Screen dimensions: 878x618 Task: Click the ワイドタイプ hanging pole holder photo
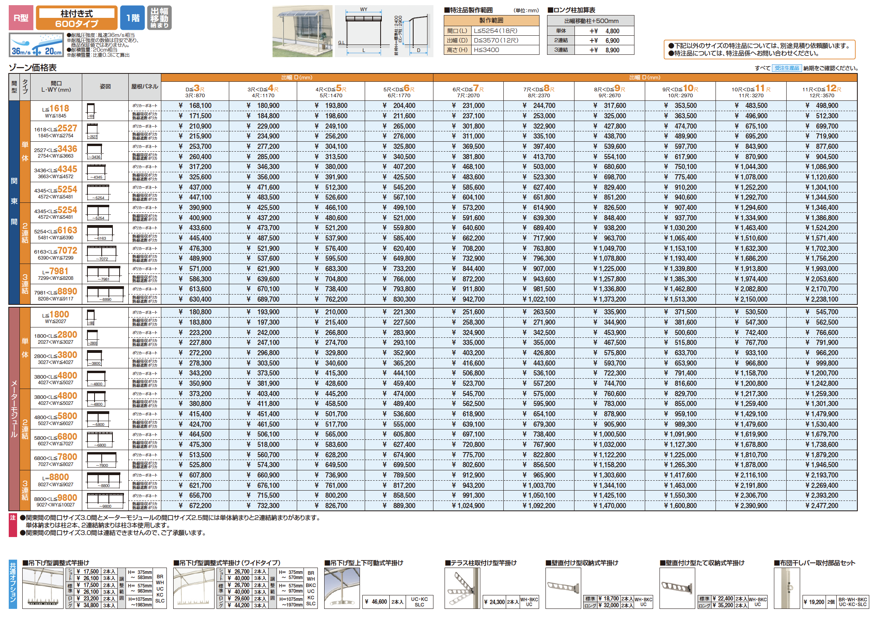(x=194, y=588)
